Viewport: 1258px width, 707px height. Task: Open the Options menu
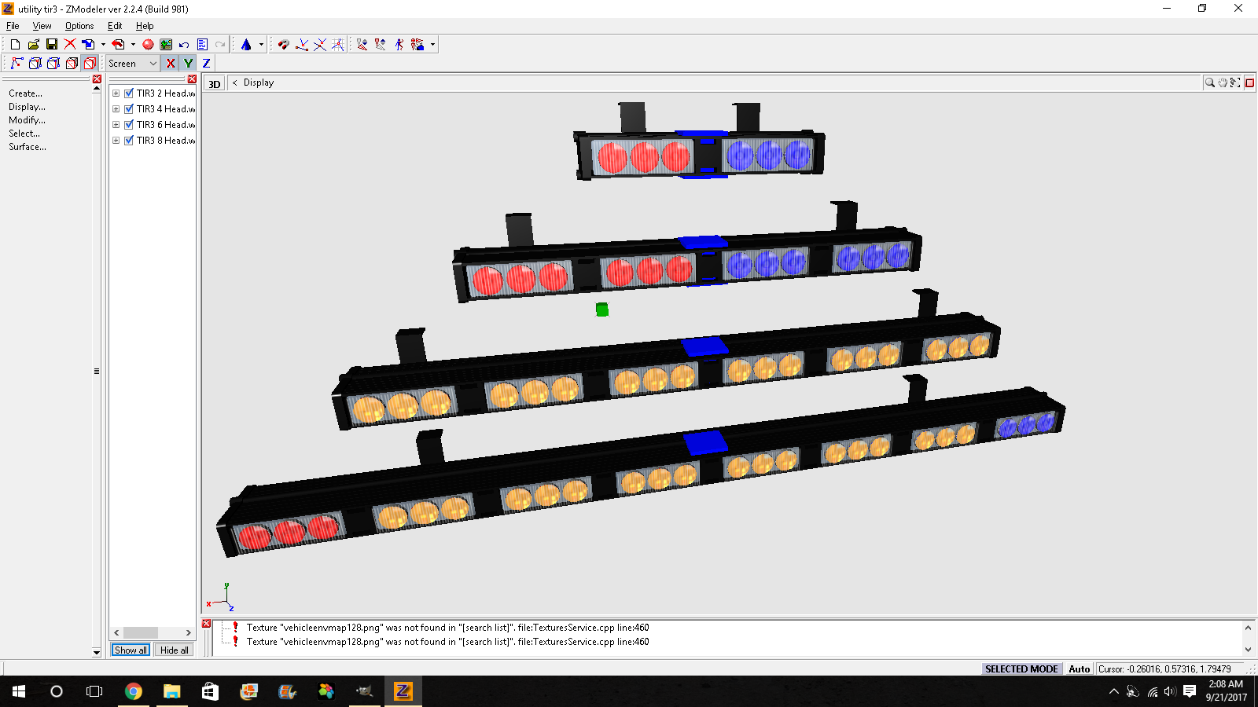[79, 26]
